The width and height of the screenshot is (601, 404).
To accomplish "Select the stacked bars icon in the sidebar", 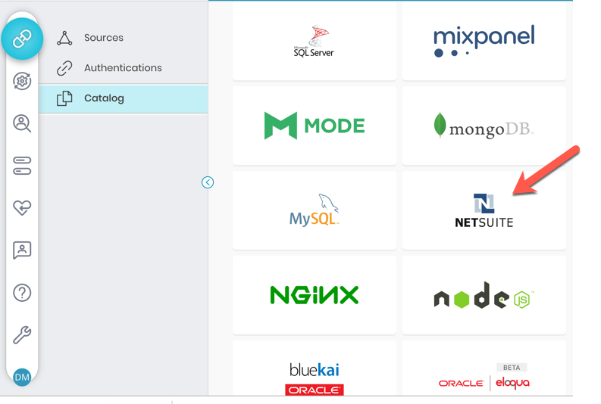I will [22, 166].
